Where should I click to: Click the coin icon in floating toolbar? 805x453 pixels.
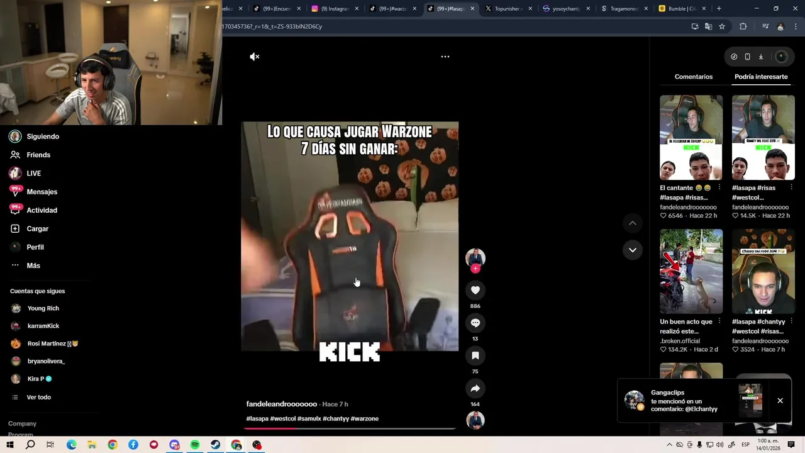point(734,57)
